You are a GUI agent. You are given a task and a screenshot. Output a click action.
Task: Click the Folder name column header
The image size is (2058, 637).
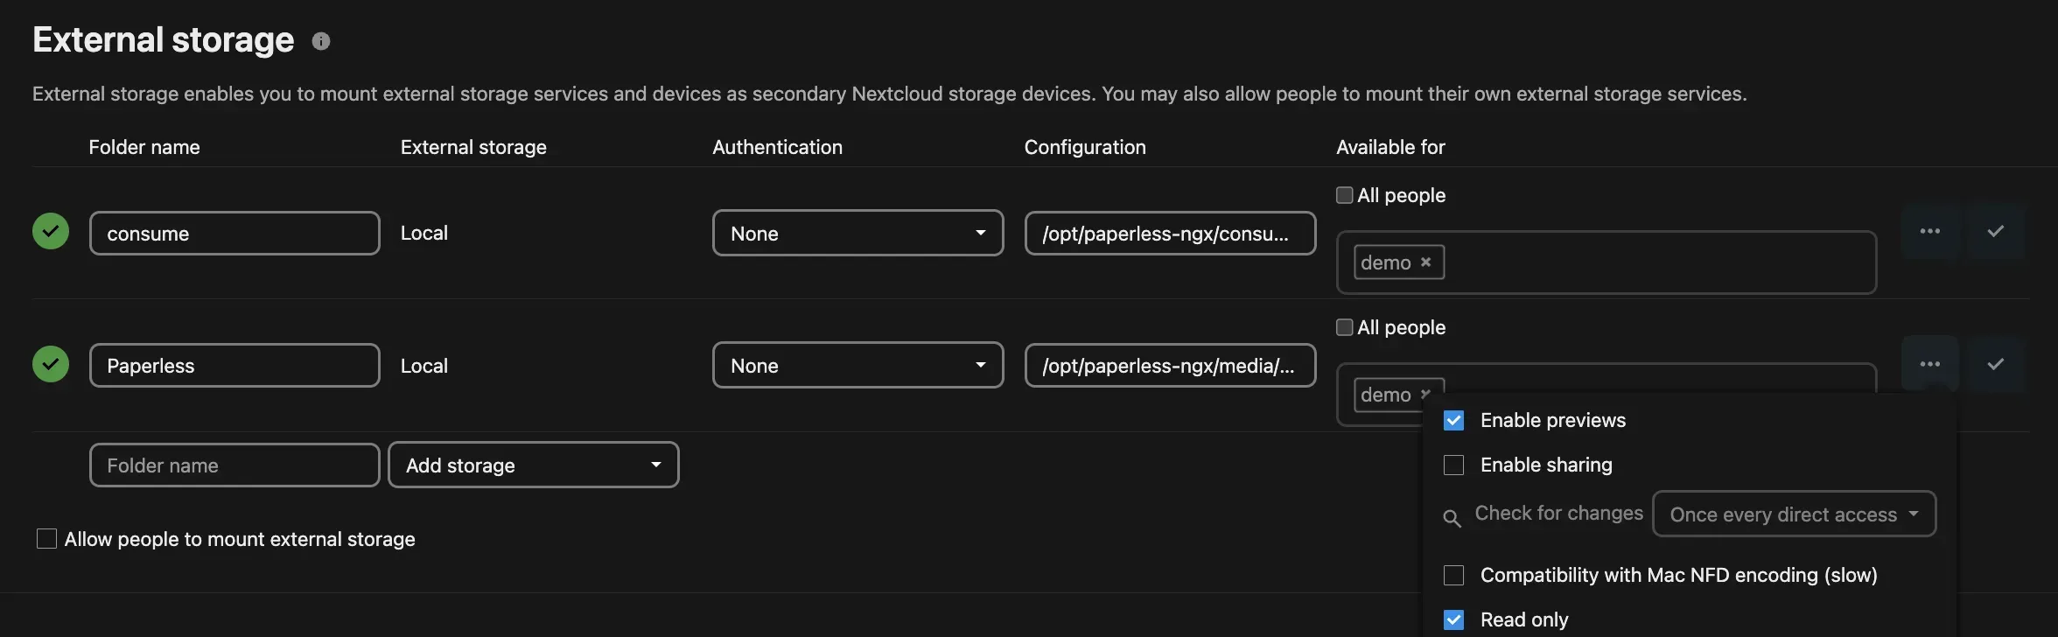point(144,147)
